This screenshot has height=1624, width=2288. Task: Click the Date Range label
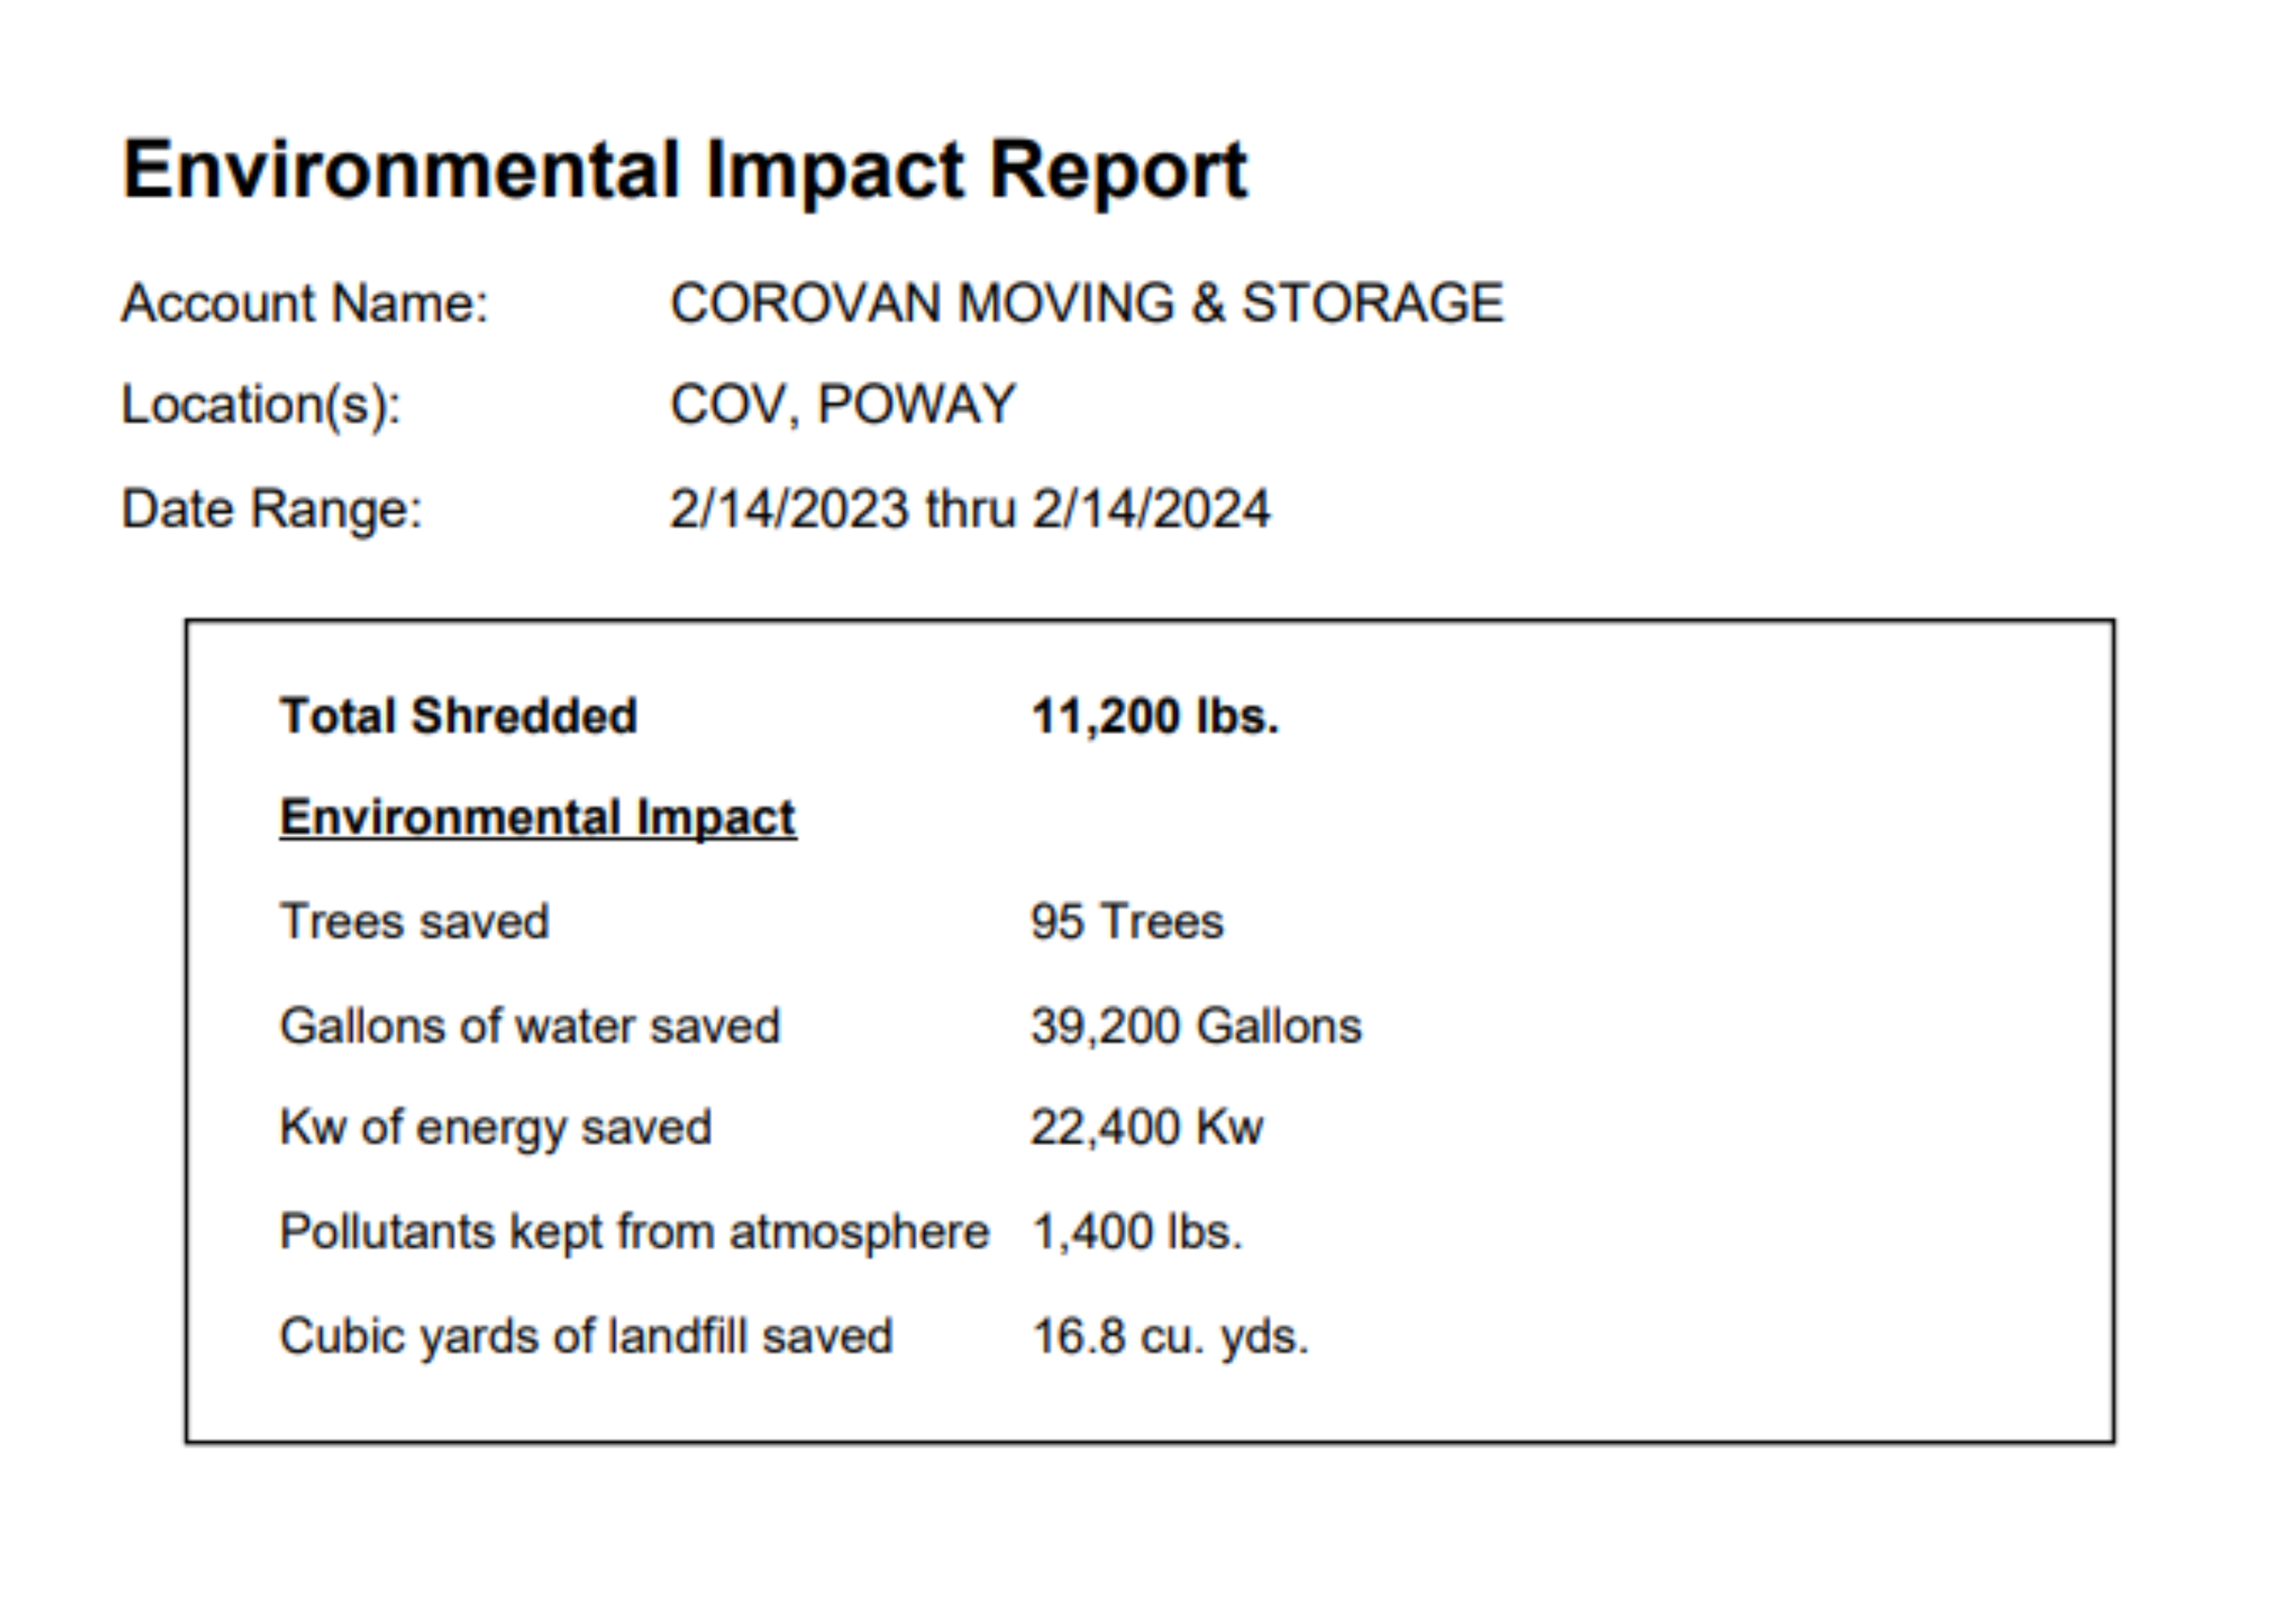[x=272, y=508]
